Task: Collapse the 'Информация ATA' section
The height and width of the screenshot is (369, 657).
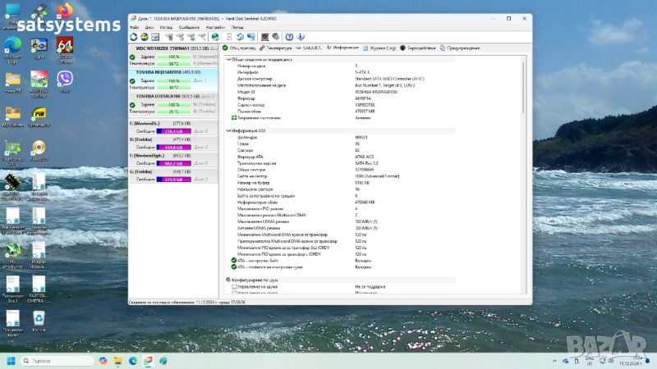Action: click(227, 130)
